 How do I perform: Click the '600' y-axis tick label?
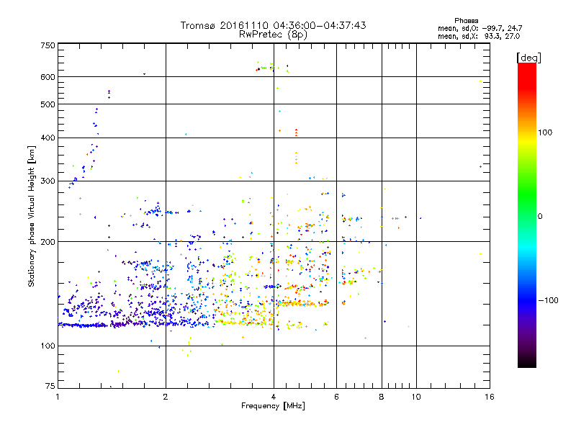pos(48,77)
